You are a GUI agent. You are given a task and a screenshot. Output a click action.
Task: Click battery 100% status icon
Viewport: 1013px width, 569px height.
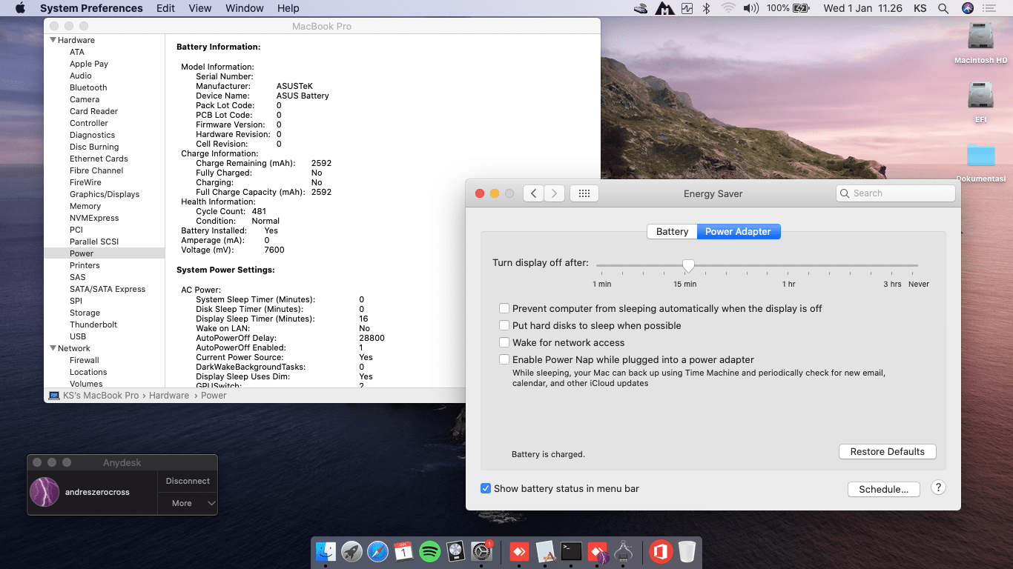(788, 8)
